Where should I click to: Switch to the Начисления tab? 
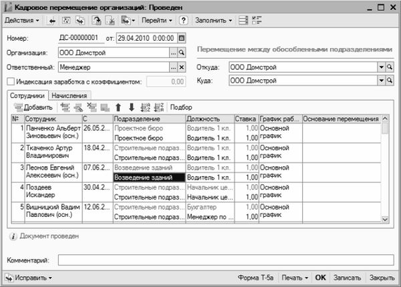(x=70, y=95)
